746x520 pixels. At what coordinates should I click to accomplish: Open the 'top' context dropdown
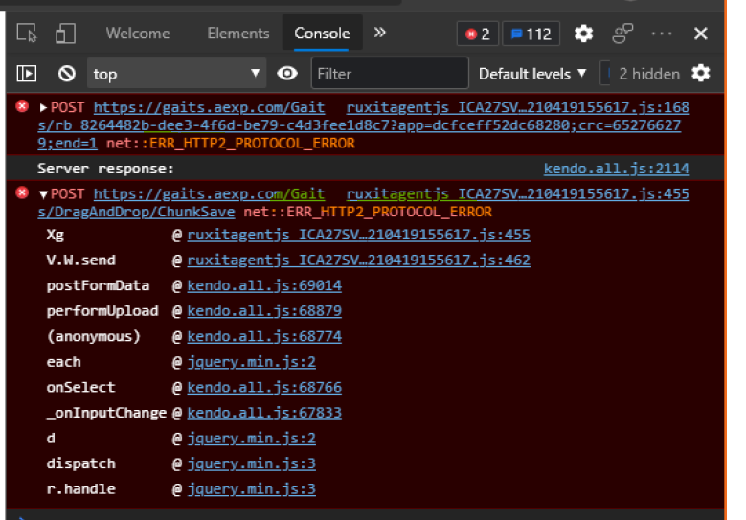(176, 74)
